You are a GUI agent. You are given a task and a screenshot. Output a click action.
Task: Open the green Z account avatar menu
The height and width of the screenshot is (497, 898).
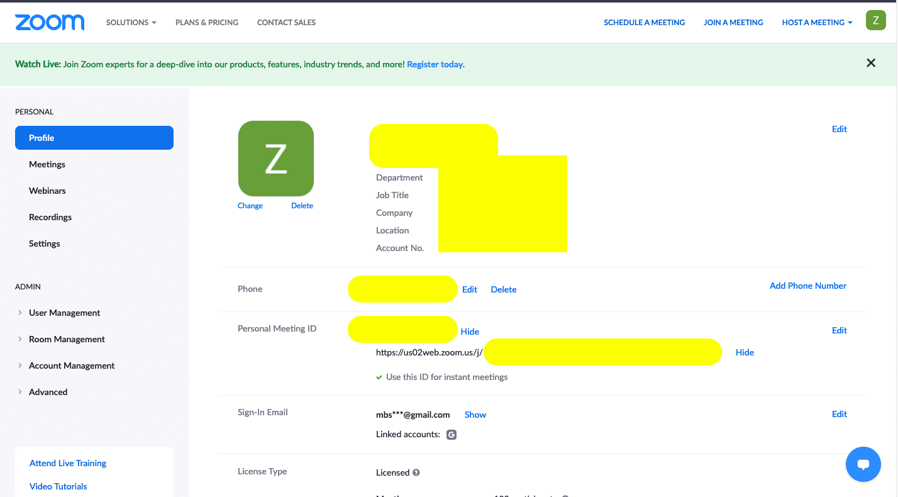coord(876,20)
